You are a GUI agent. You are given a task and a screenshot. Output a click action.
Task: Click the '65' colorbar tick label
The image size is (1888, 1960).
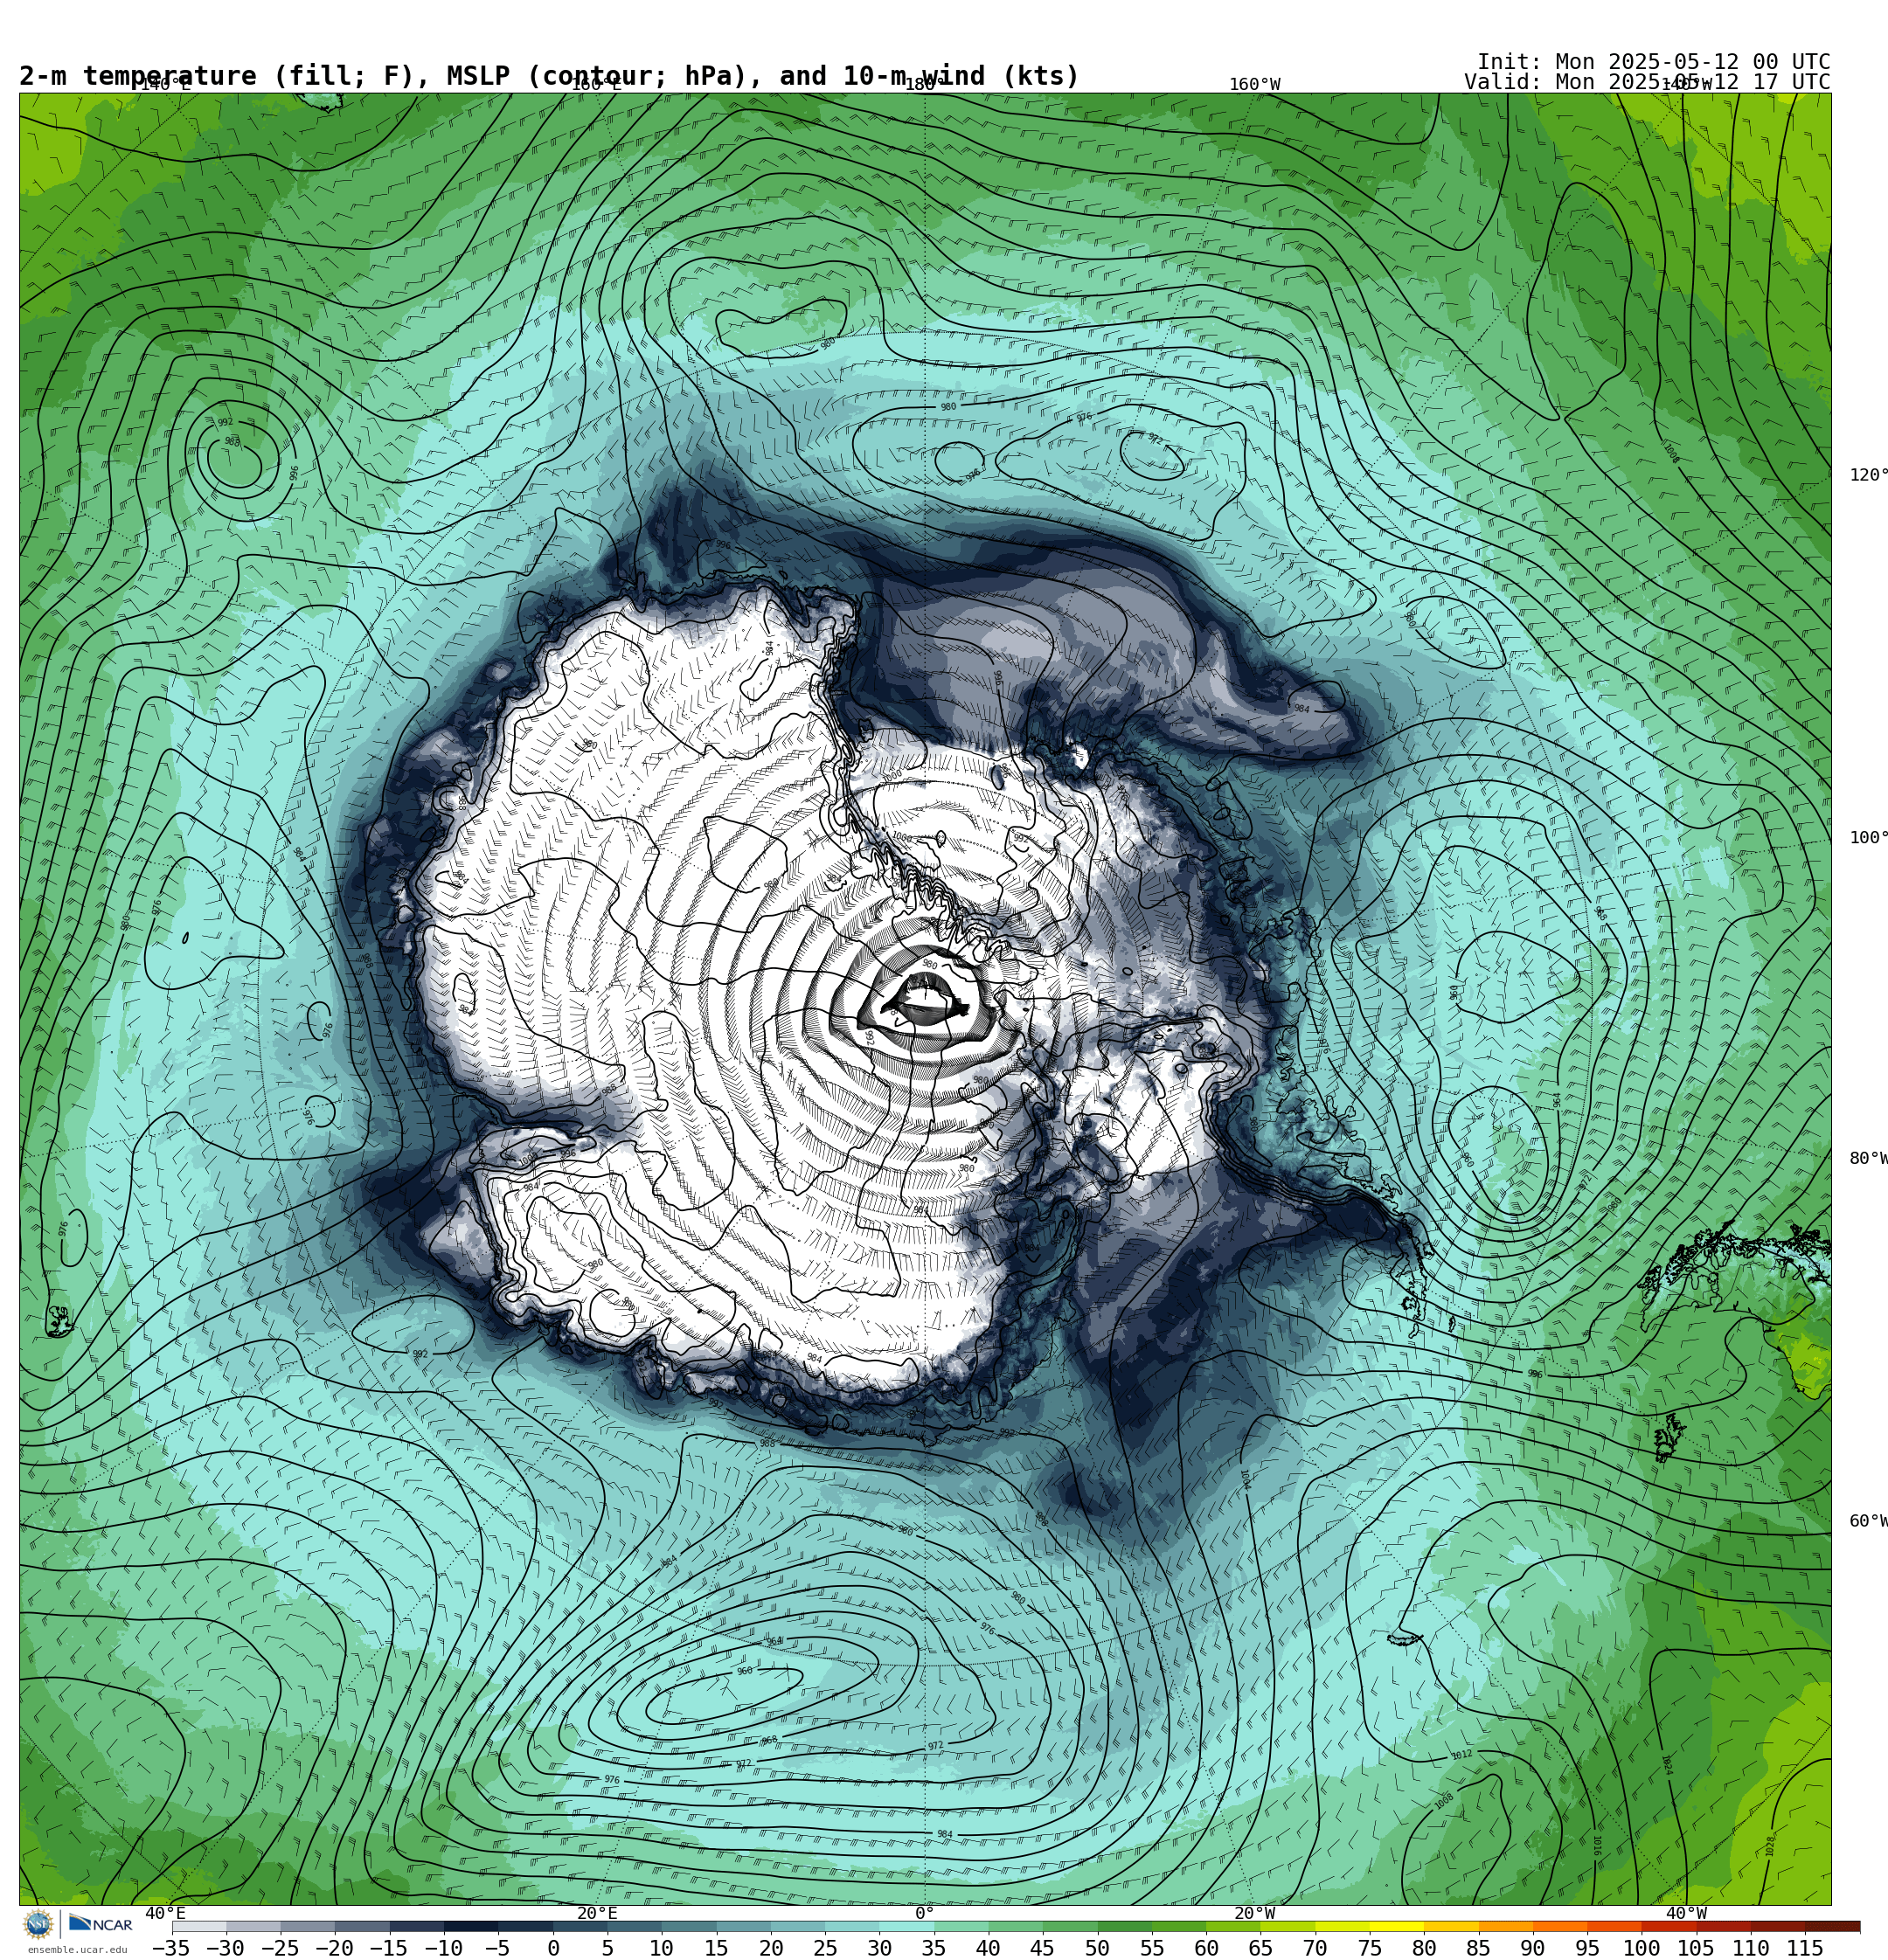1261,1948
